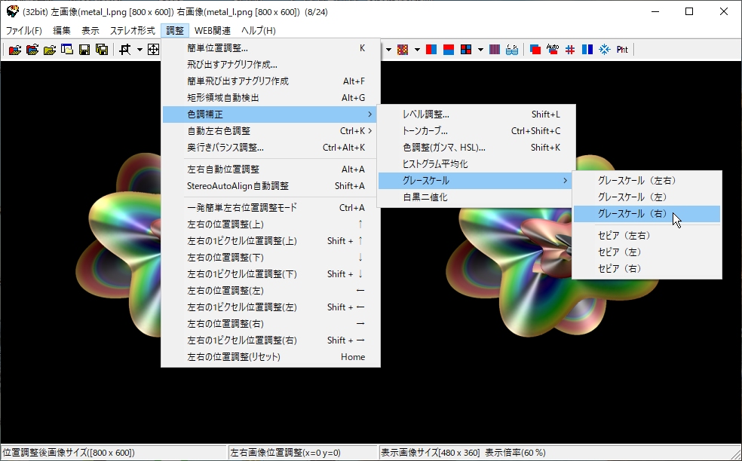The height and width of the screenshot is (461, 742).
Task: Expand the 色調補正 submenu
Action: [x=270, y=114]
